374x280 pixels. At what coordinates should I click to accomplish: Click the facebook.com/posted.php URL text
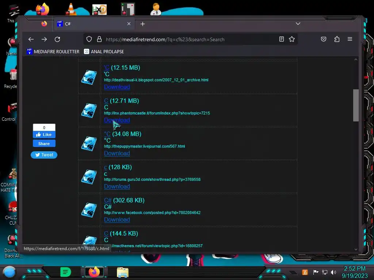point(152,213)
